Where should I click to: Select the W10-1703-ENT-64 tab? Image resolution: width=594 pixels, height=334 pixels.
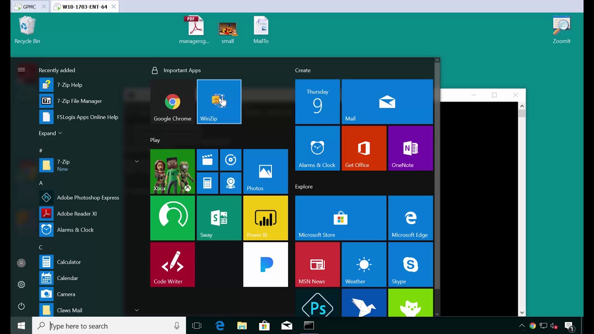[x=85, y=7]
